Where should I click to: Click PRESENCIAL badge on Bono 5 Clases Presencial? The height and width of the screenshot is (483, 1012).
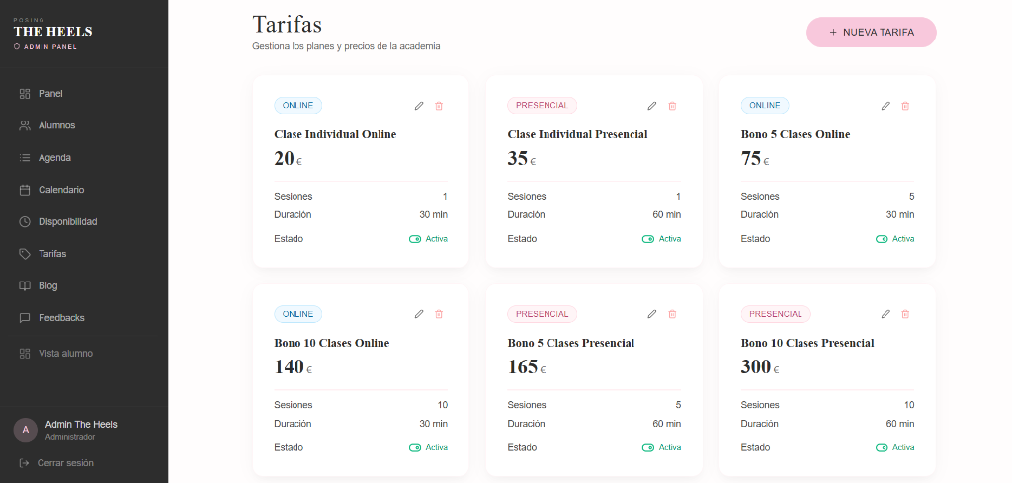[x=543, y=314]
